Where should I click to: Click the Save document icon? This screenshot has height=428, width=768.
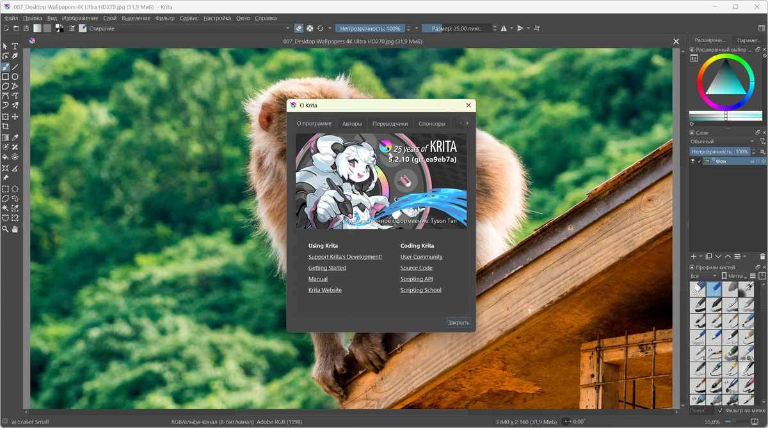pos(26,28)
